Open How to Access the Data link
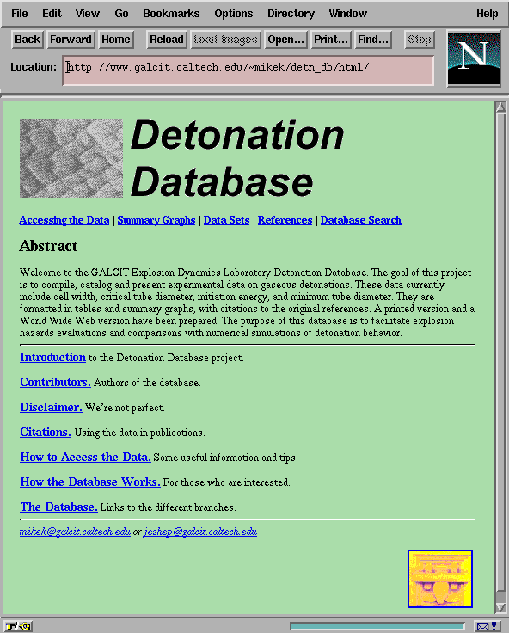Viewport: 509px width, 633px height. (86, 458)
